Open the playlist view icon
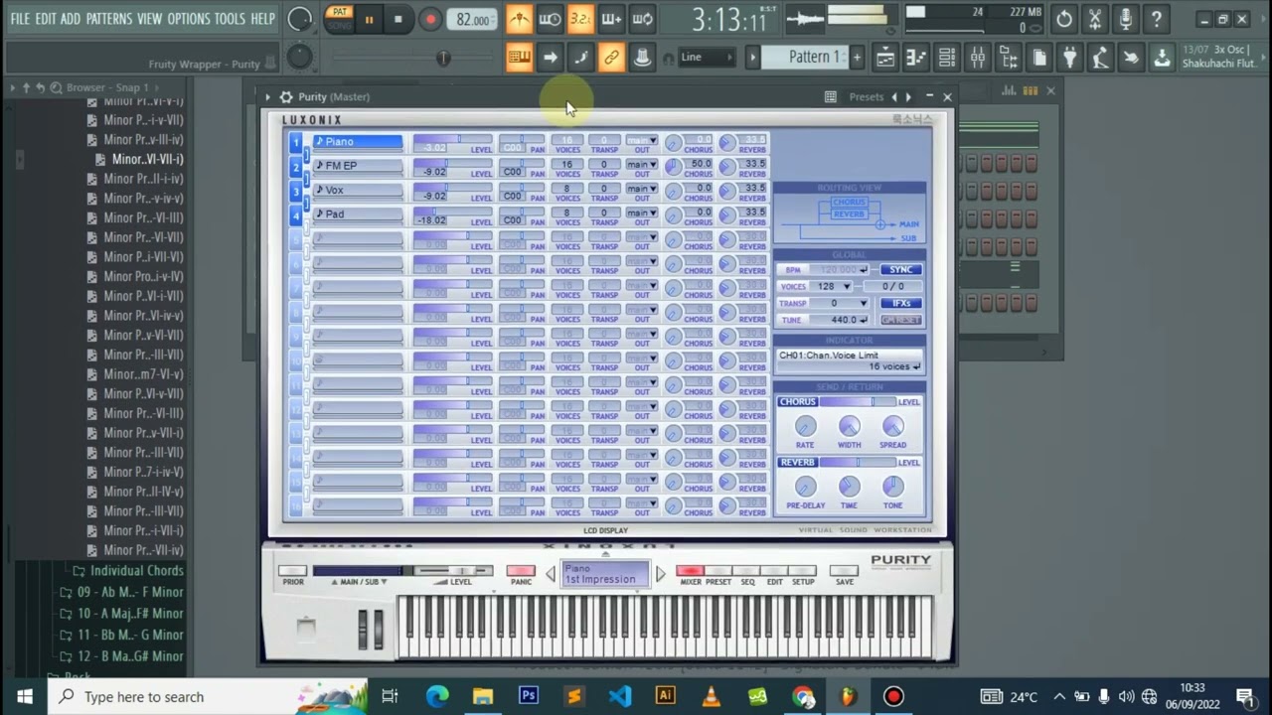Viewport: 1272px width, 715px height. [x=884, y=58]
